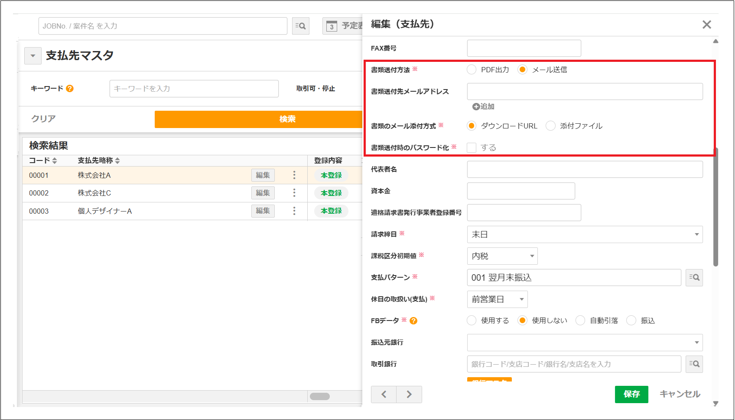Click the FBデータ help question mark icon
735x420 pixels.
(413, 321)
